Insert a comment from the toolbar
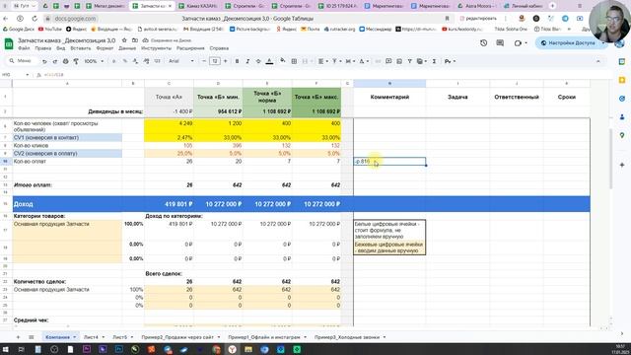Screen dimensions: 631x355 pos(388,61)
